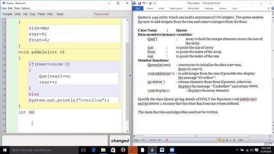Screen dimensions: 274x154
Task: Open the Edit menu in the Queue editor
Action: point(10,8)
